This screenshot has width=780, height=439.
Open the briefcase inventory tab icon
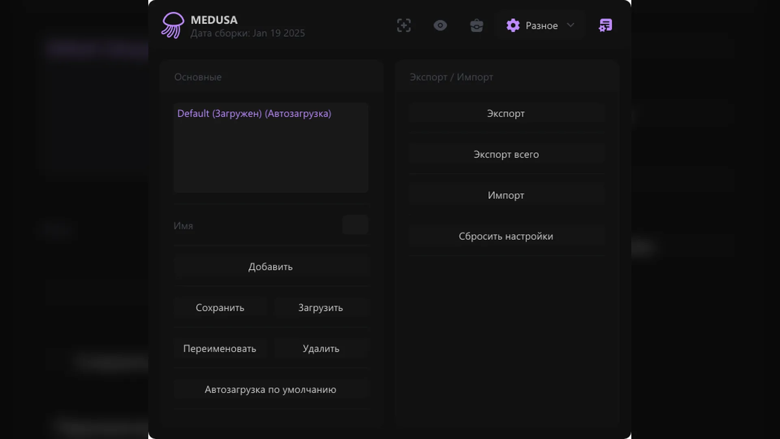point(477,25)
